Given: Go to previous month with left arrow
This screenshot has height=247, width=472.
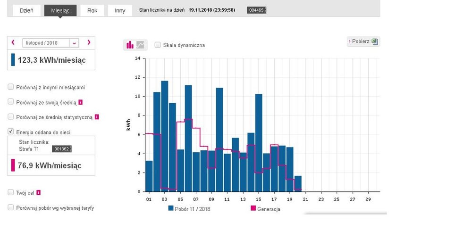Looking at the screenshot, I should [13, 42].
